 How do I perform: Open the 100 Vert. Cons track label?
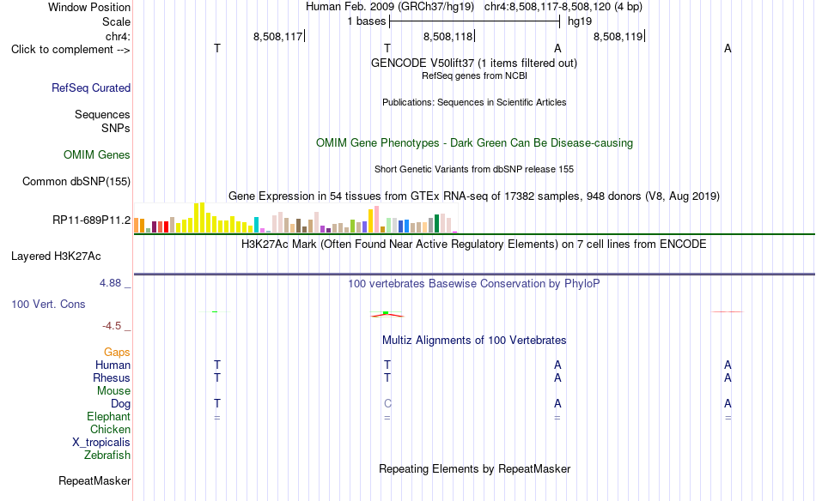click(x=48, y=304)
